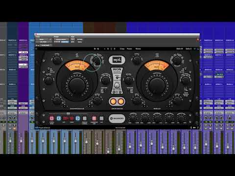Select settings bank A in plugin toolbar
This screenshot has height=176, width=235.
[x=104, y=49]
